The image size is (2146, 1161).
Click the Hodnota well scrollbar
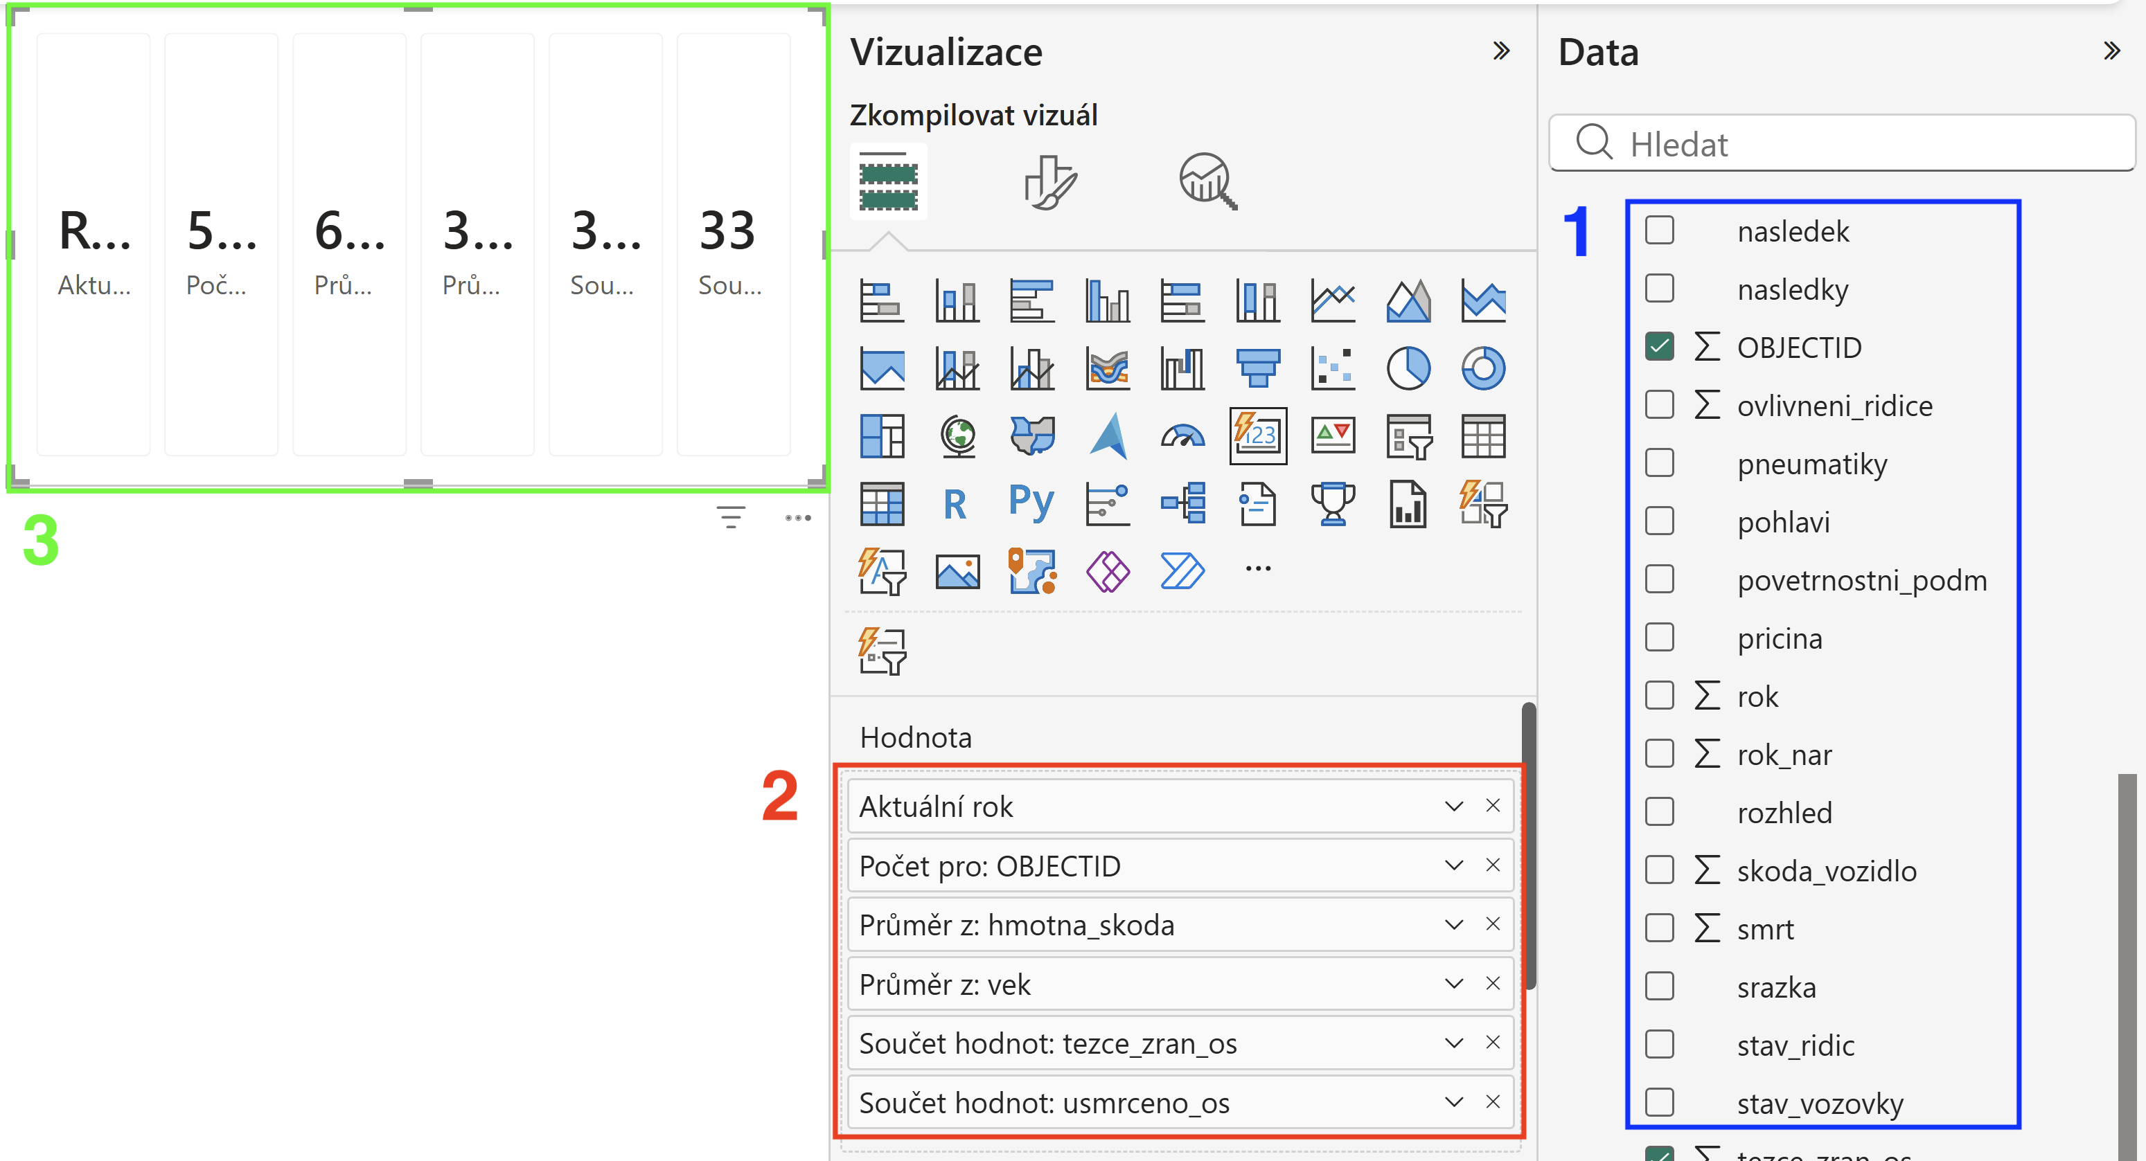click(1528, 846)
